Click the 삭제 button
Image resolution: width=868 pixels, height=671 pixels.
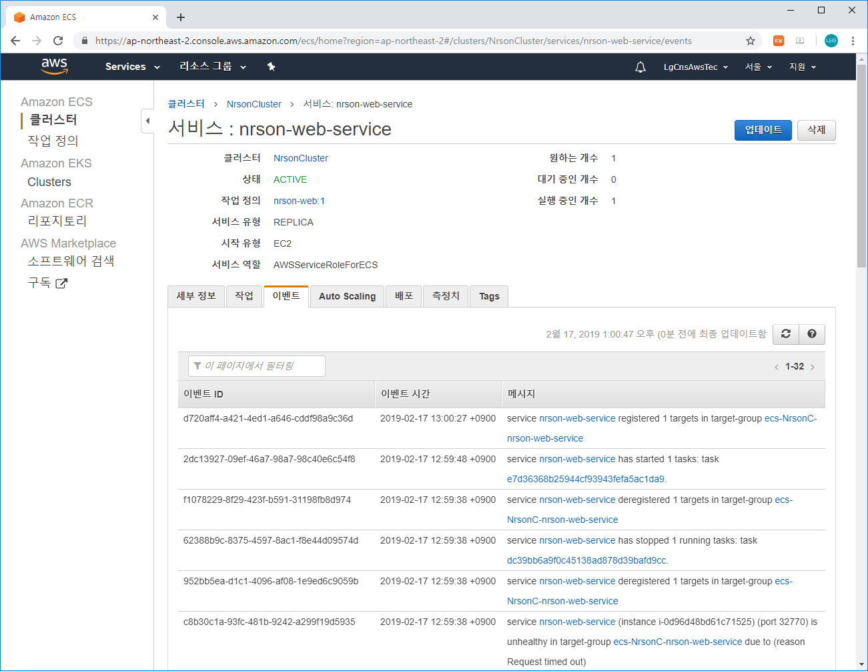pos(817,130)
